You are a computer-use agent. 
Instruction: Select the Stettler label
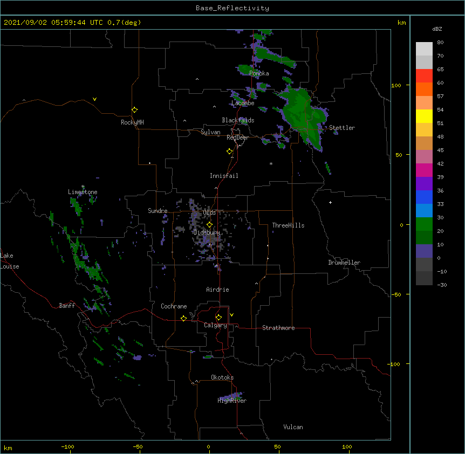tap(342, 128)
